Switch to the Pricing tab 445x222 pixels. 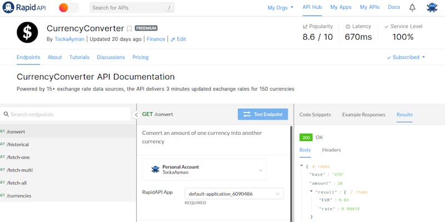tap(141, 57)
